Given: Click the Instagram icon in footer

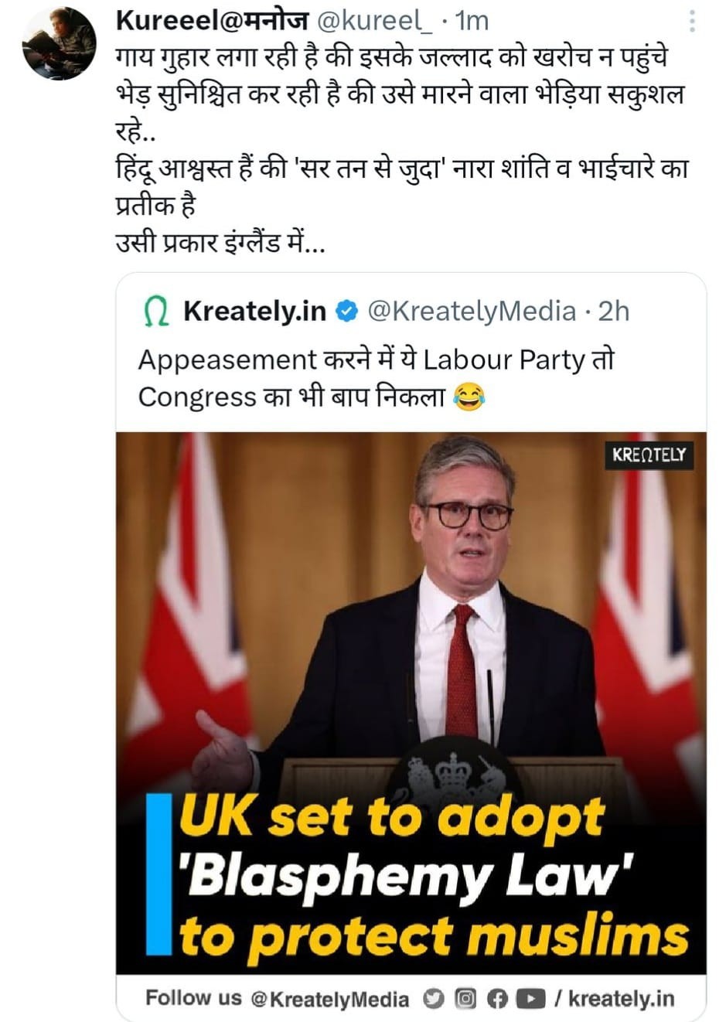Looking at the screenshot, I should [465, 999].
